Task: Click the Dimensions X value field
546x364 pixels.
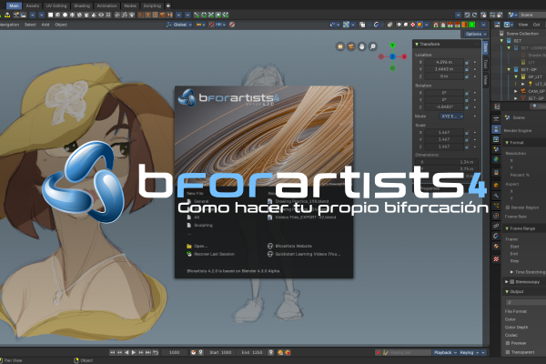Action: pyautogui.click(x=447, y=162)
